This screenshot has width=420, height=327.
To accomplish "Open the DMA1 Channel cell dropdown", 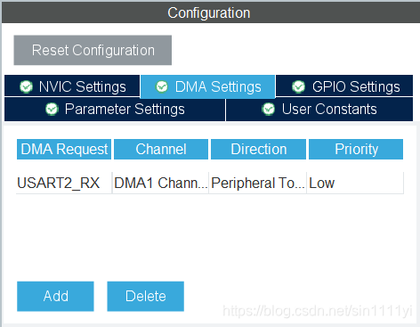I will 161,183.
